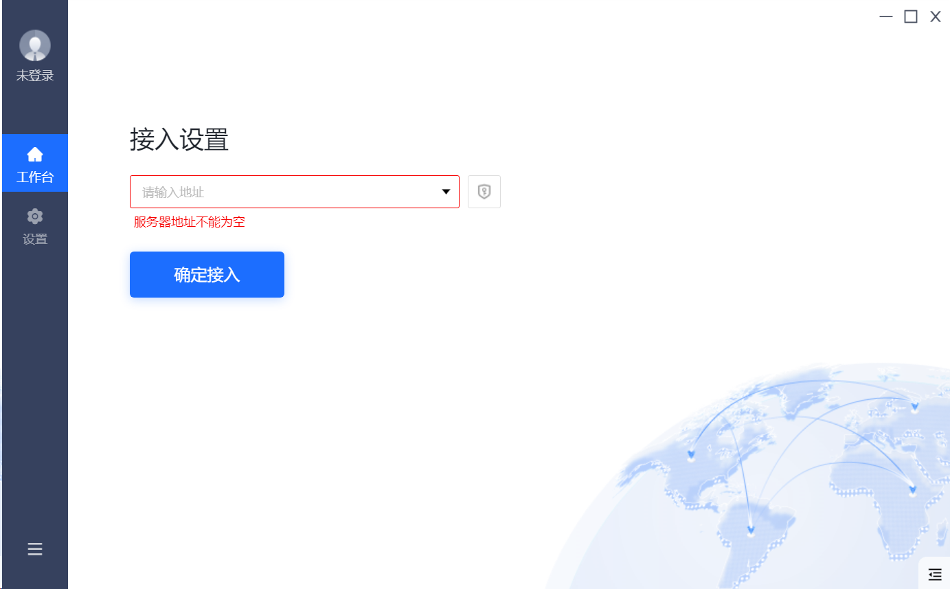Click the 未登录 login status text
The height and width of the screenshot is (589, 950).
pyautogui.click(x=35, y=76)
